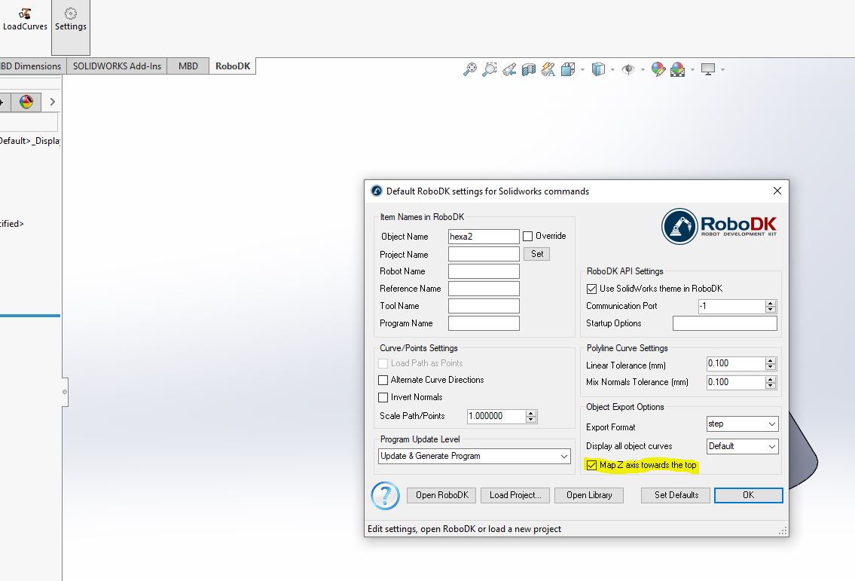Viewport: 855px width, 581px height.
Task: Select the Zoom to Area tool
Action: click(x=490, y=69)
